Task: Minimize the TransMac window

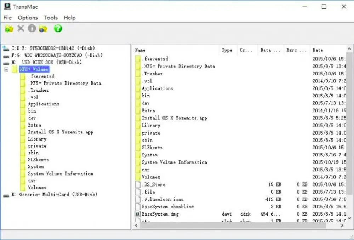Action: click(x=304, y=6)
